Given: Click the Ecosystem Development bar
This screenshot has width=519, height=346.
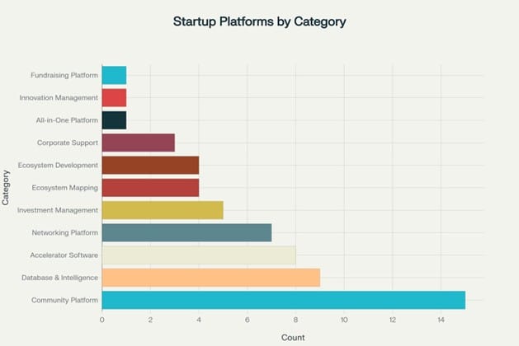Looking at the screenshot, I should pyautogui.click(x=150, y=166).
